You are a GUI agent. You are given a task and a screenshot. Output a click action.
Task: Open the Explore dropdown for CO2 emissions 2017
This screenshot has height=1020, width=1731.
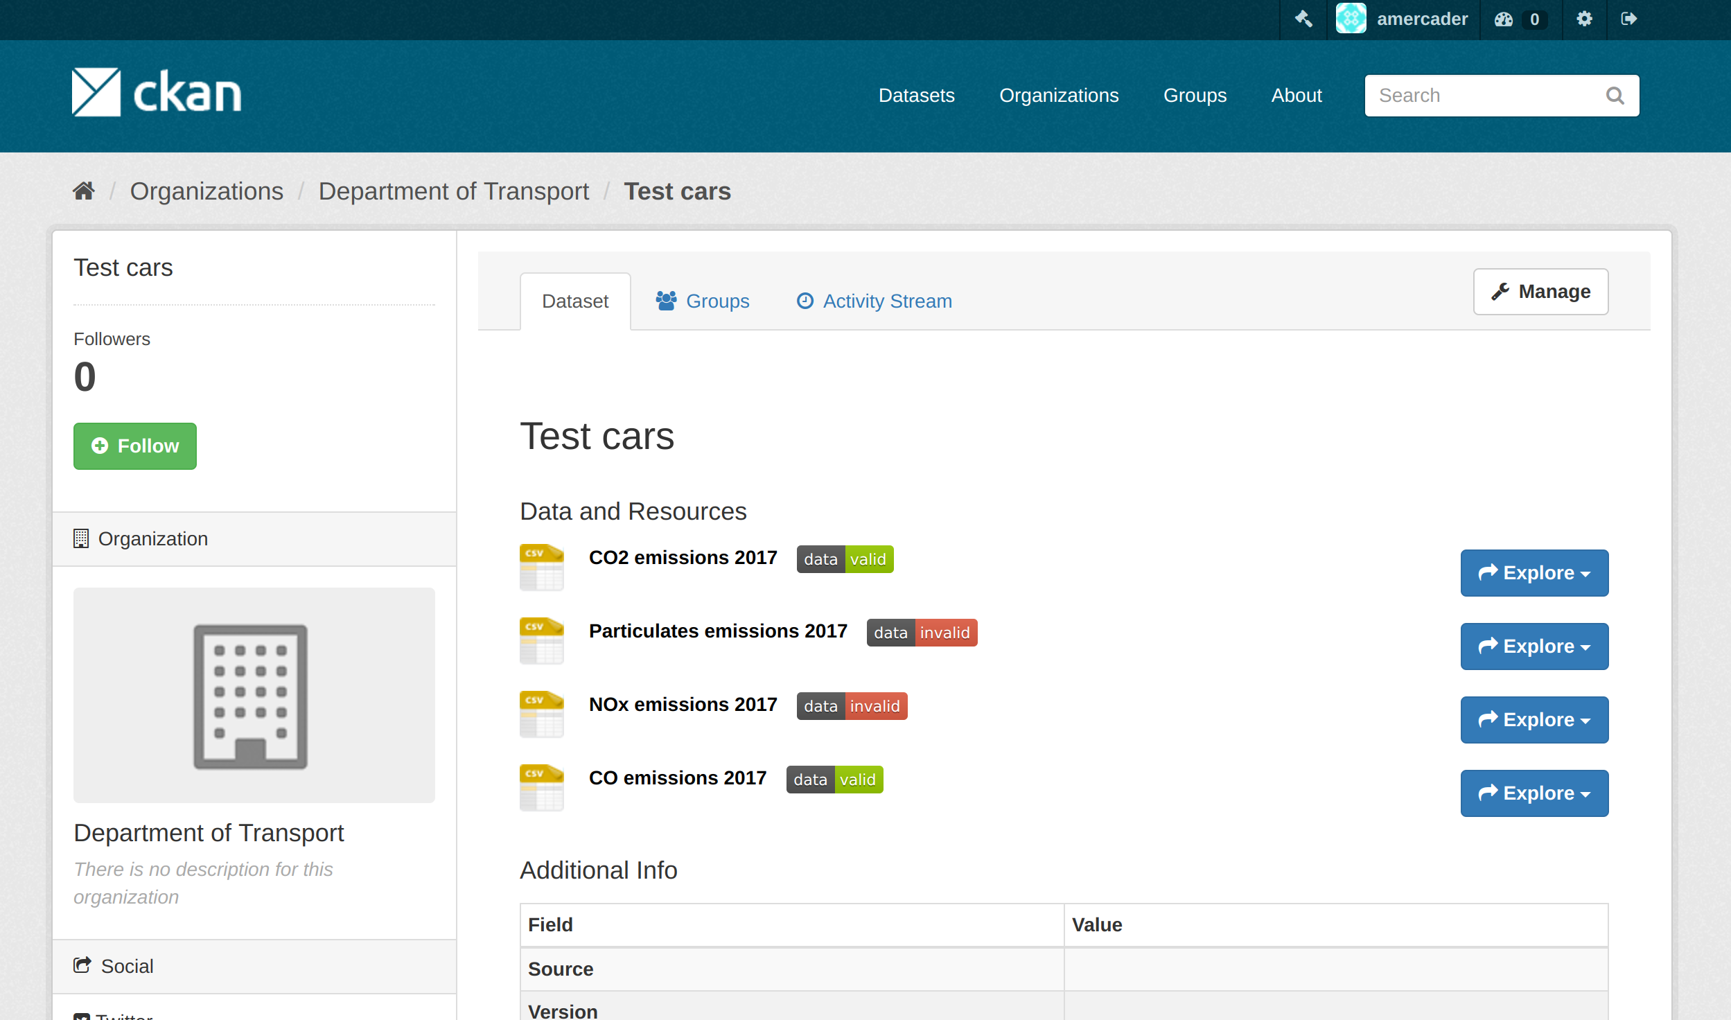click(1534, 573)
